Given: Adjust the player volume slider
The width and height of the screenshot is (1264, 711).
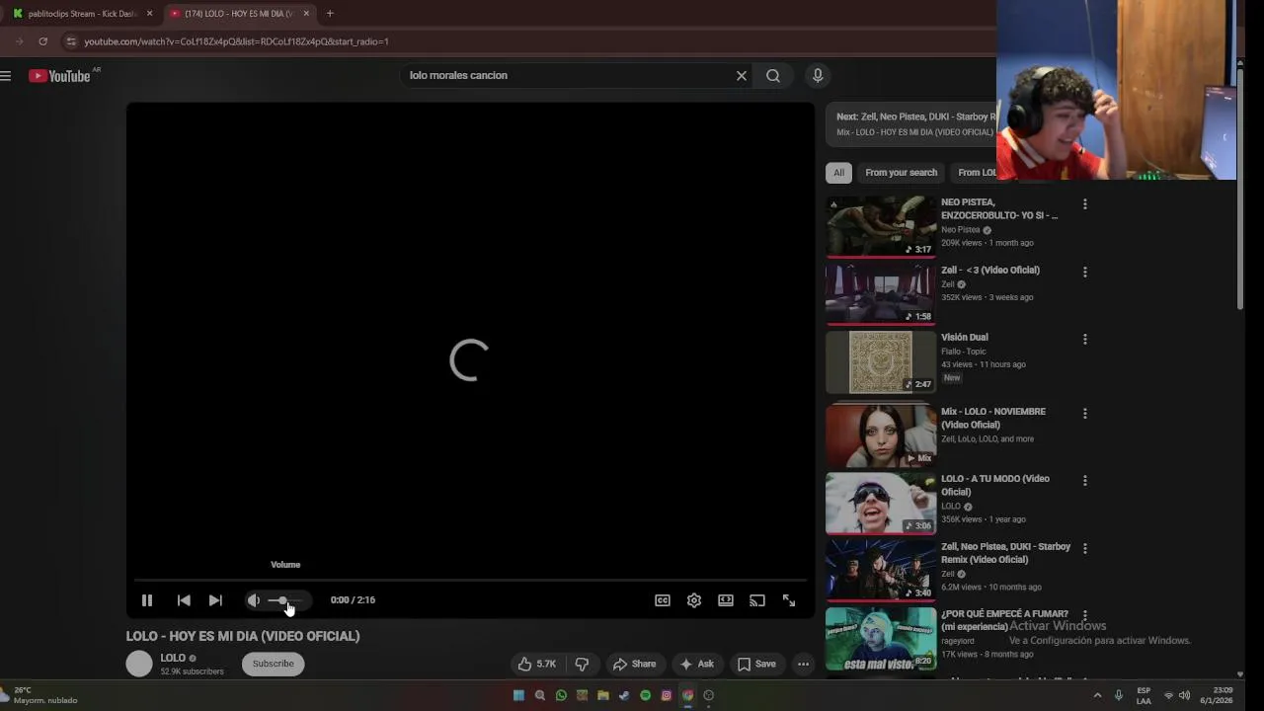Looking at the screenshot, I should click(x=285, y=600).
